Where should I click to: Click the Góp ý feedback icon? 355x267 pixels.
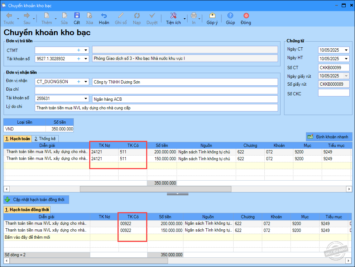212,16
